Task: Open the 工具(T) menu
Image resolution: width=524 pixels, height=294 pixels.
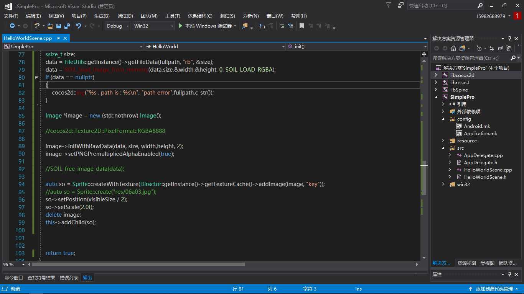Action: click(173, 16)
